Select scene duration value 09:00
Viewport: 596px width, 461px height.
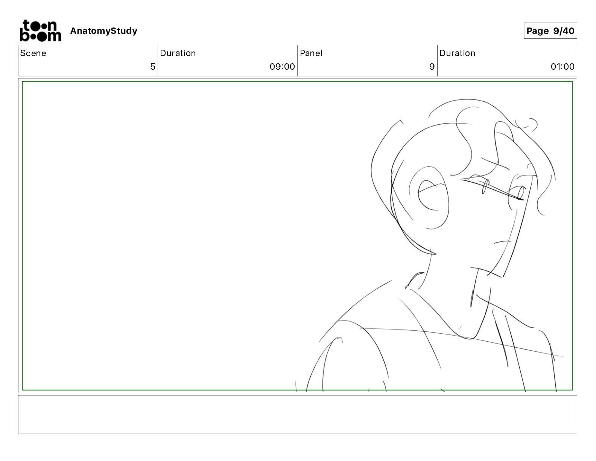(282, 67)
